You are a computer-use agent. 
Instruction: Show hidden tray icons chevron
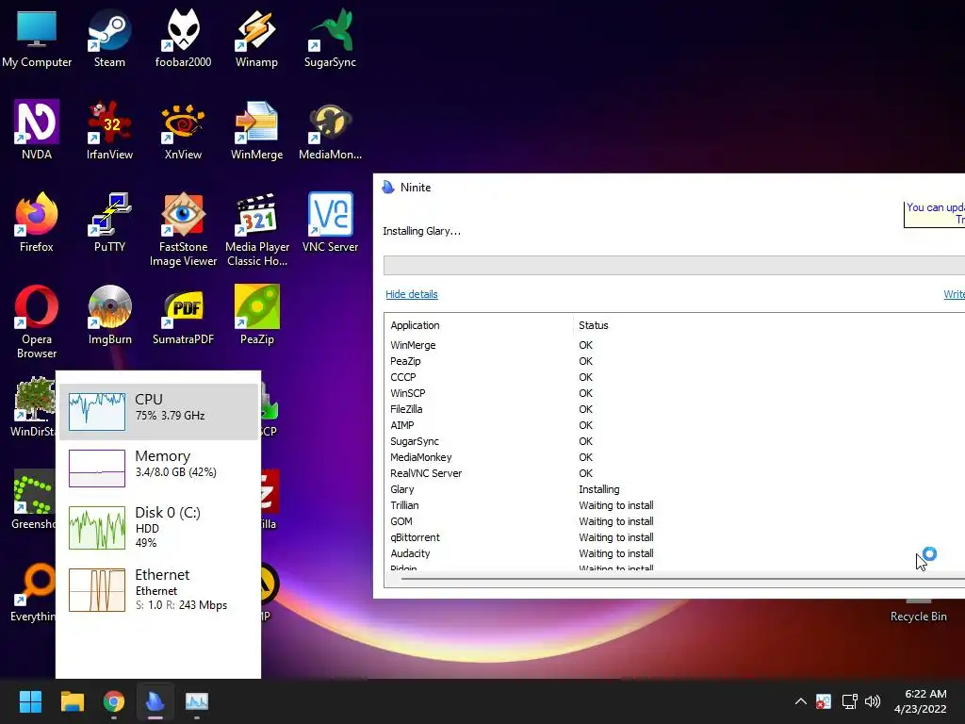[801, 701]
